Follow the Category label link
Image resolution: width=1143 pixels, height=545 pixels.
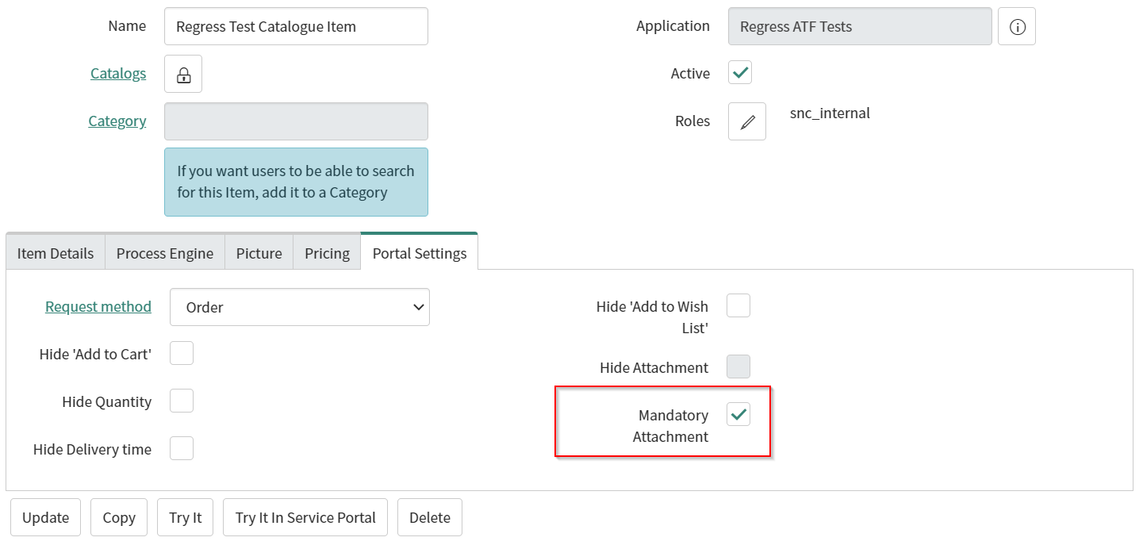pos(117,121)
